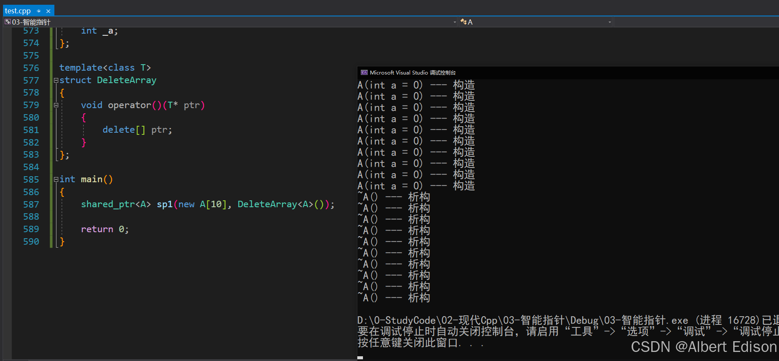Click the sp1 variable name
The image size is (779, 361).
point(165,204)
